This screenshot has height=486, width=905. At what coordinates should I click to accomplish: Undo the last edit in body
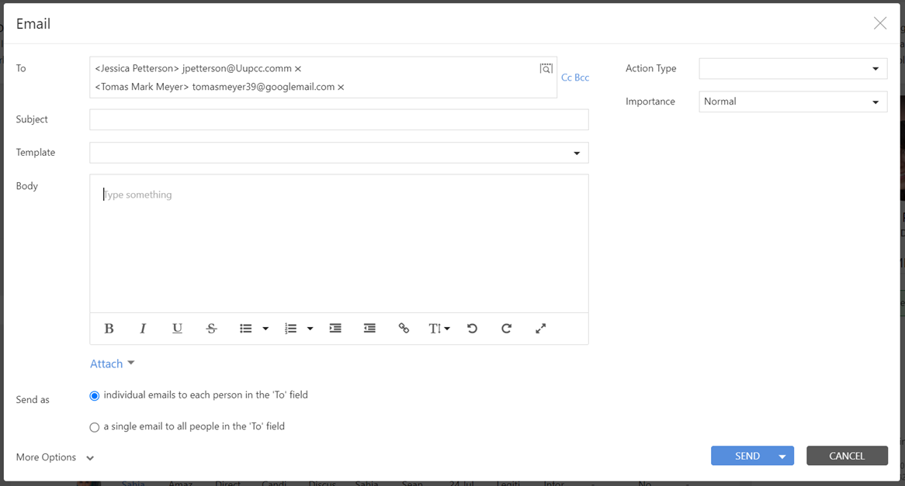point(472,329)
